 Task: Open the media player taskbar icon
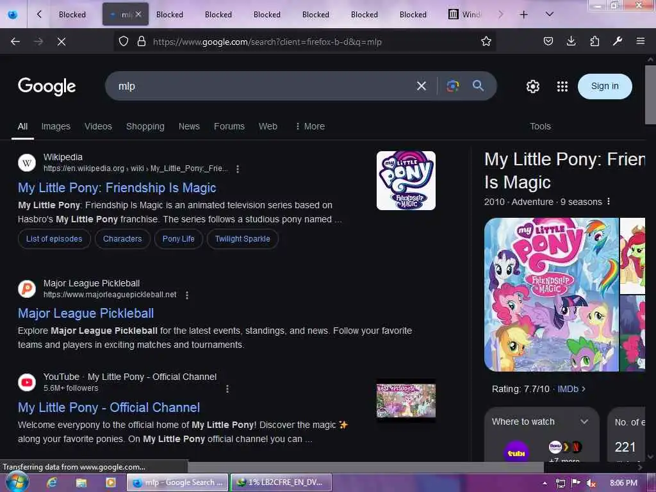point(111,483)
